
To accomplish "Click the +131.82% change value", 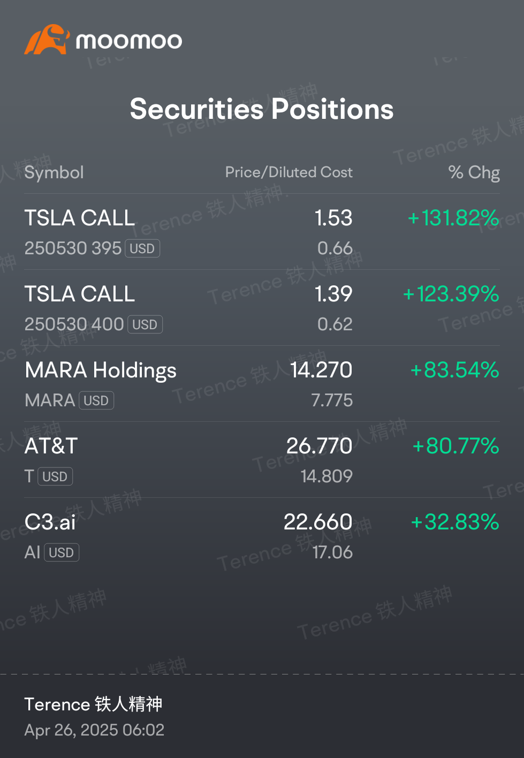I will click(x=453, y=218).
